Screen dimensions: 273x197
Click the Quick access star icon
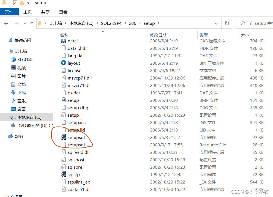(x=11, y=40)
